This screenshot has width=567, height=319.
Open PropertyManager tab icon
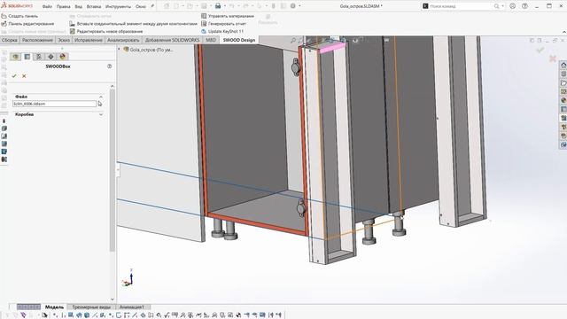[27, 57]
